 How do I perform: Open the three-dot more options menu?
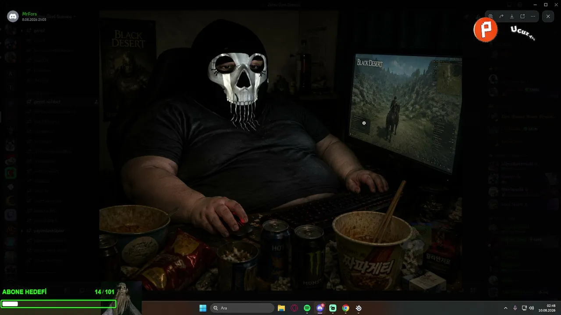533,17
